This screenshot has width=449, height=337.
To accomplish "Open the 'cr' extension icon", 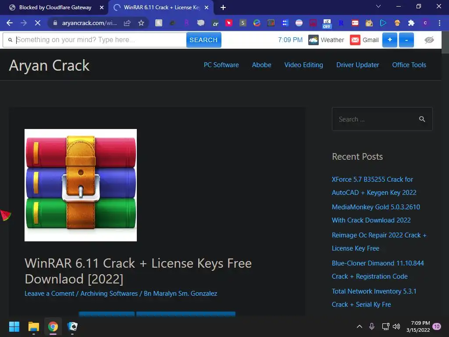I will [215, 23].
